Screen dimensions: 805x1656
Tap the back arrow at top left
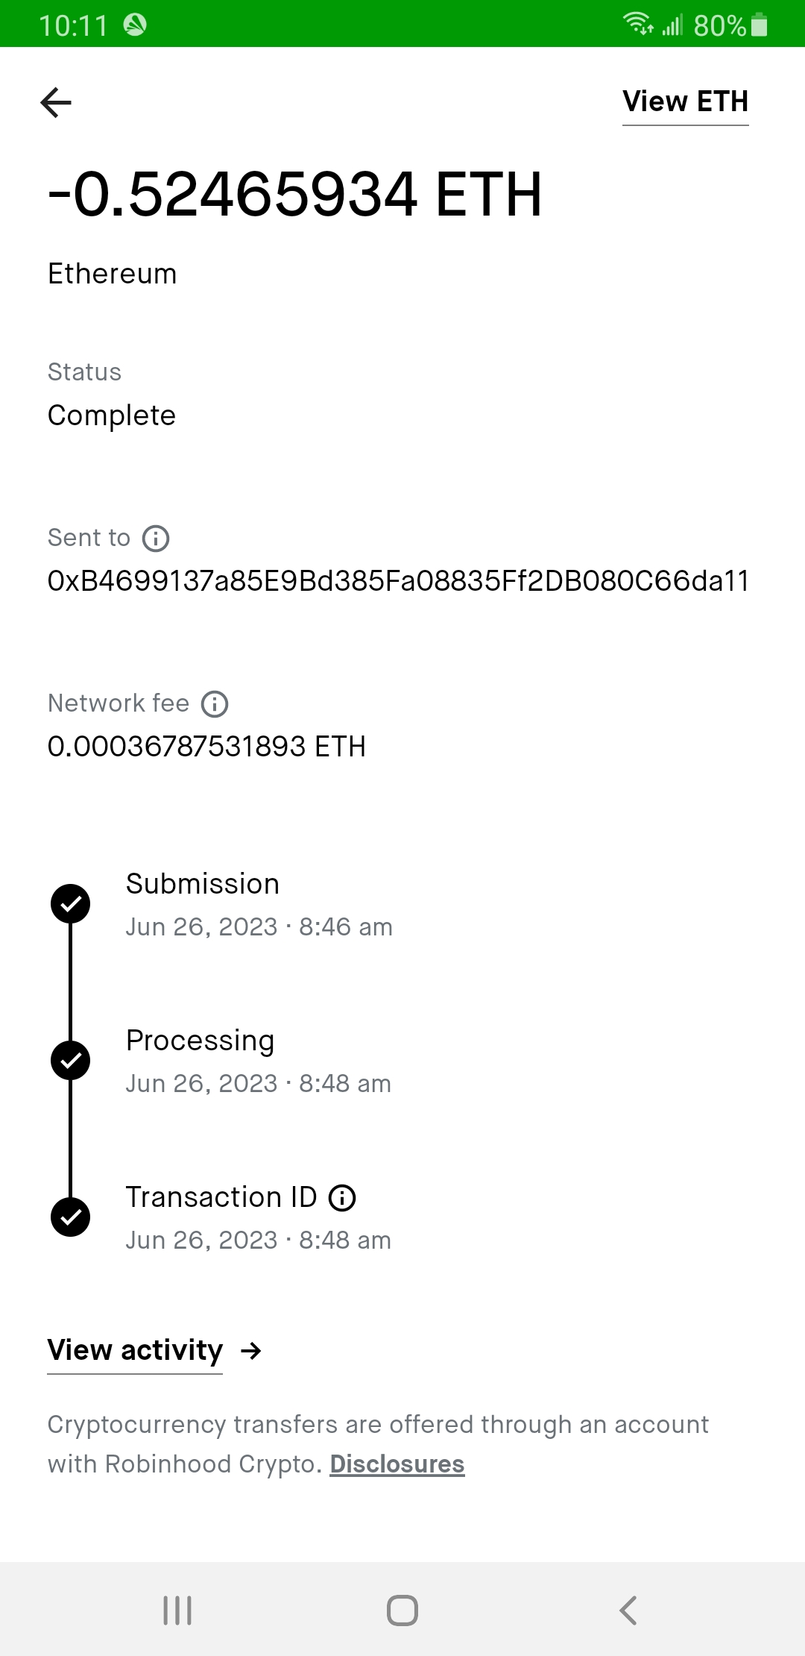[56, 102]
